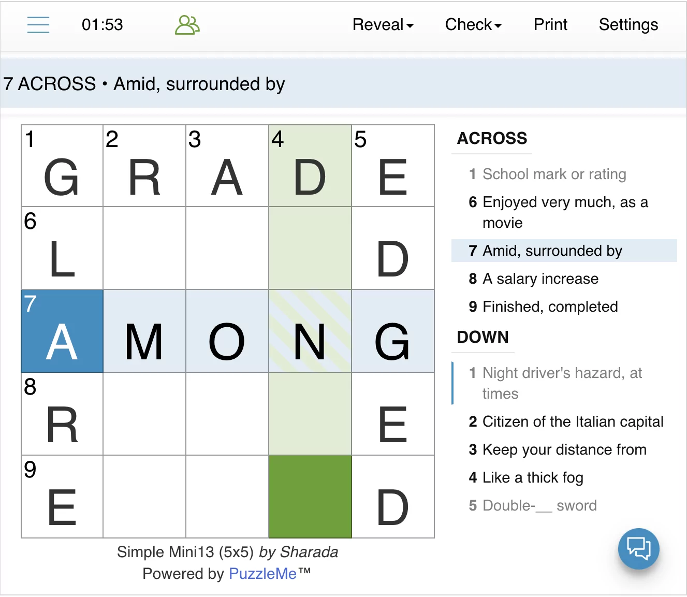
Task: Click the Print menu item
Action: 550,25
